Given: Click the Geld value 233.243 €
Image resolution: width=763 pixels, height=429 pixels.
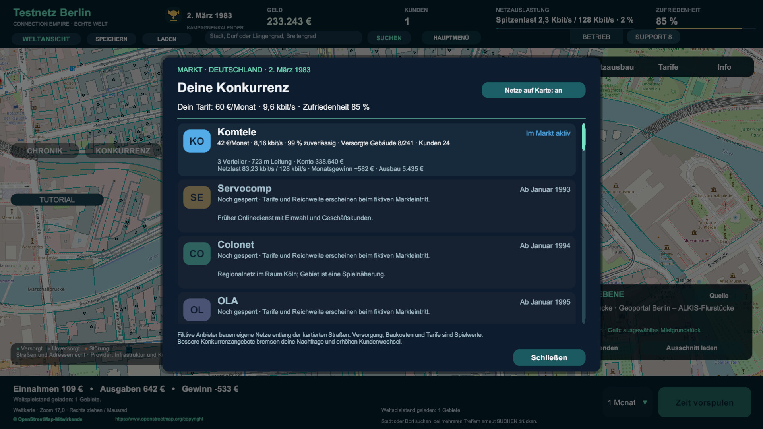Looking at the screenshot, I should 289,21.
